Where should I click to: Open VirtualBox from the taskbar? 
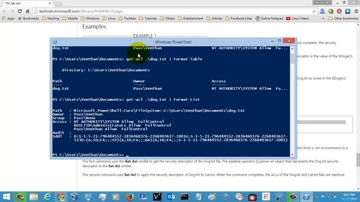pos(74,197)
